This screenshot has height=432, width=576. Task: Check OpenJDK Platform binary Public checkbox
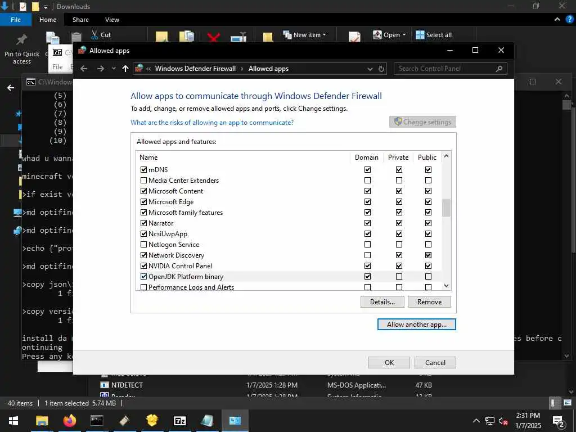pos(428,276)
